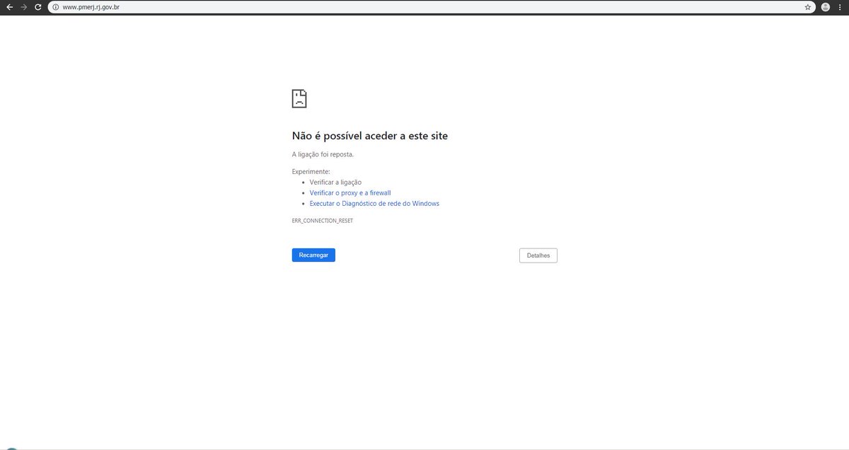This screenshot has width=849, height=450.
Task: Open the three-dot Chrome menu
Action: [x=839, y=7]
